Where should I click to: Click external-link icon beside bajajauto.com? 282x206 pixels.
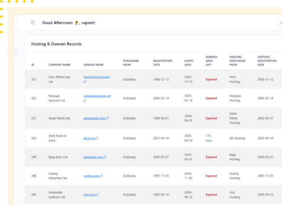pyautogui.click(x=105, y=157)
